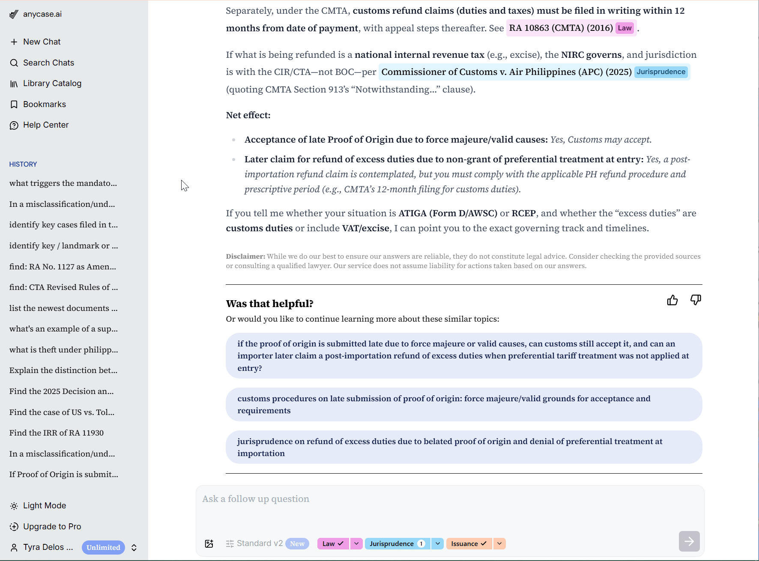Image resolution: width=759 pixels, height=561 pixels.
Task: Open history chat 'list the newest documents ...'
Action: click(63, 308)
